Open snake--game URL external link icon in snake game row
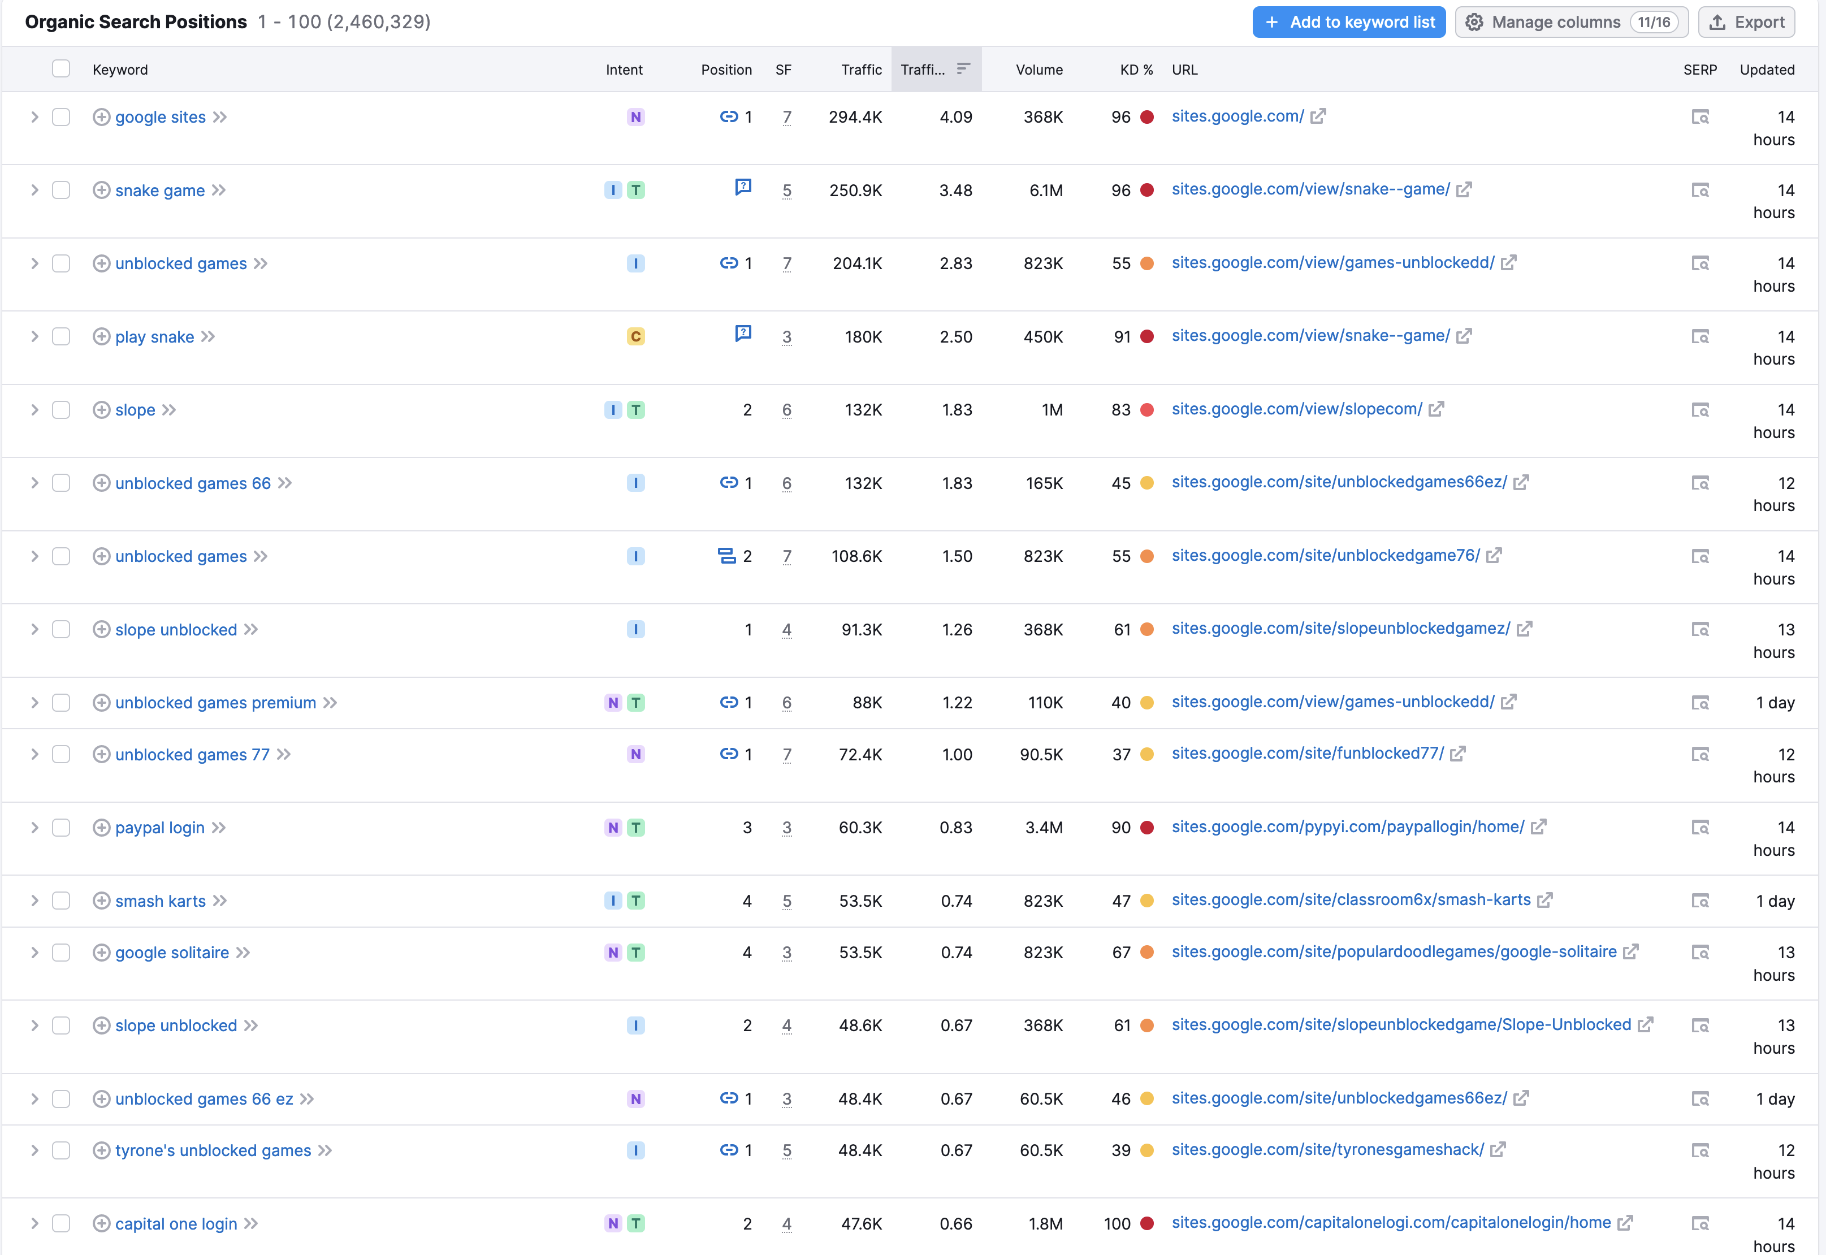The height and width of the screenshot is (1255, 1826). [x=1464, y=189]
